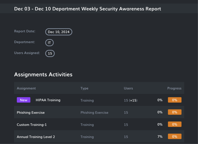This screenshot has width=198, height=144.
Task: Open the Custom Training-1 assignment
Action: coord(32,124)
